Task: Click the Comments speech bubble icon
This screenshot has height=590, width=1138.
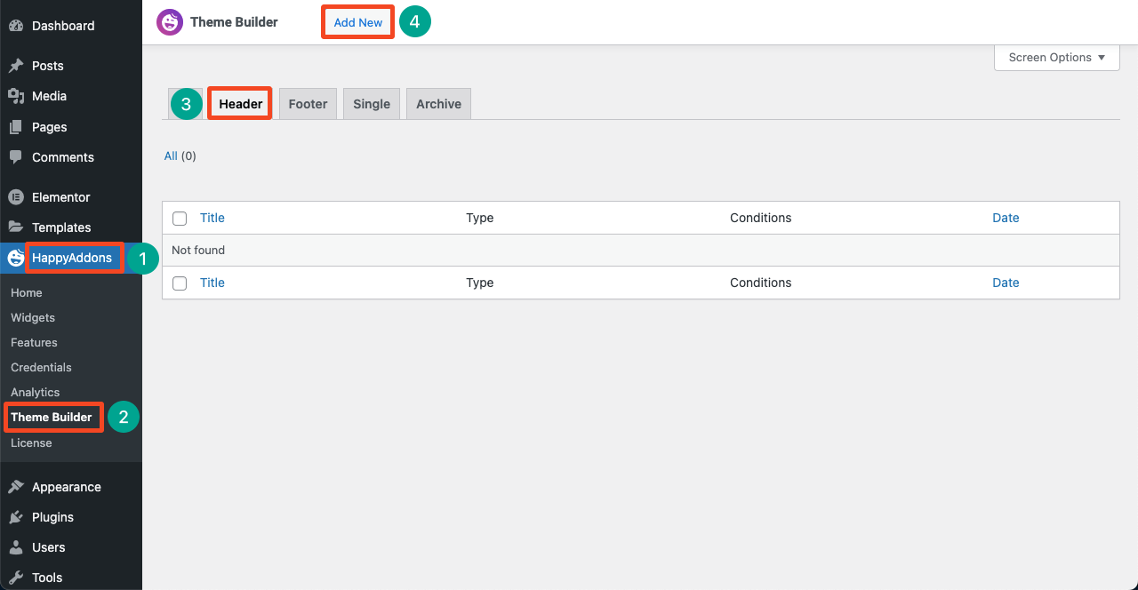Action: click(x=16, y=157)
